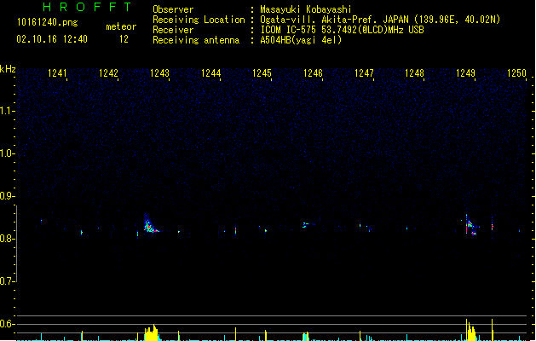Image resolution: width=536 pixels, height=341 pixels.
Task: Click the 0.8 kHz frequency label
Action: pos(7,239)
